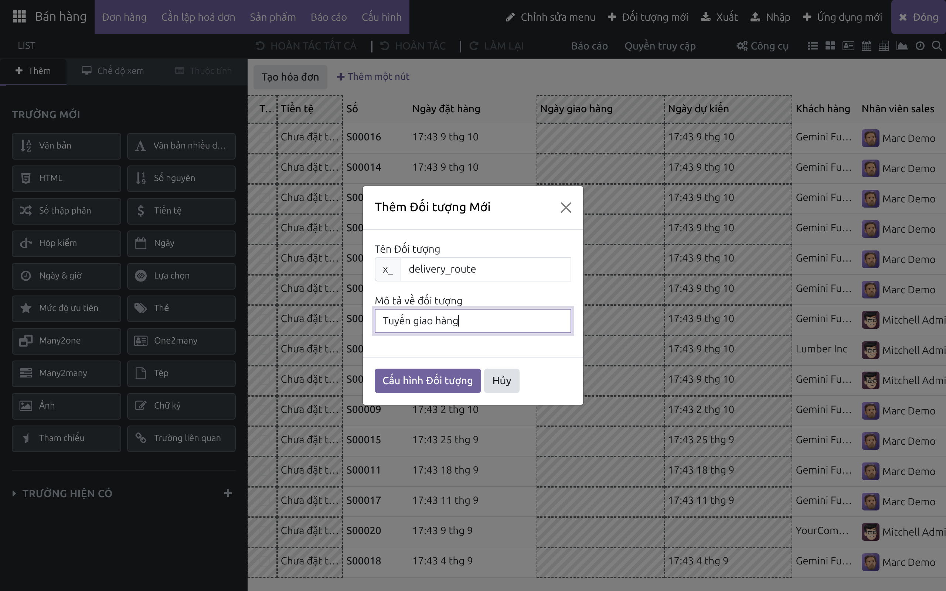Tick the checkbox on row S00018
Screen dimensions: 946x591
pos(265,561)
